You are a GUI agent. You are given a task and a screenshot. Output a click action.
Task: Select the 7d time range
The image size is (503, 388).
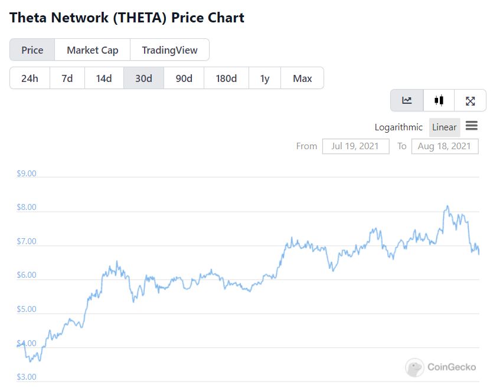click(67, 78)
